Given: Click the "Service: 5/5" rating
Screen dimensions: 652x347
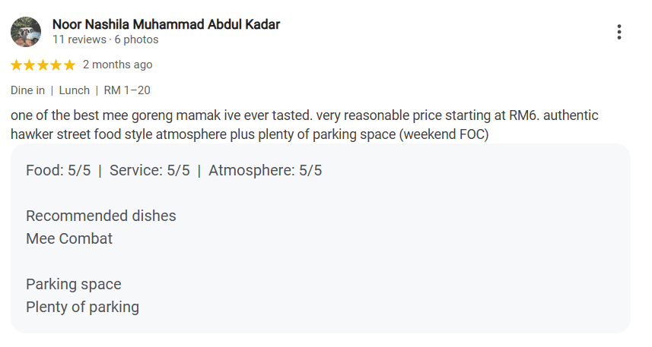Looking at the screenshot, I should [x=149, y=170].
